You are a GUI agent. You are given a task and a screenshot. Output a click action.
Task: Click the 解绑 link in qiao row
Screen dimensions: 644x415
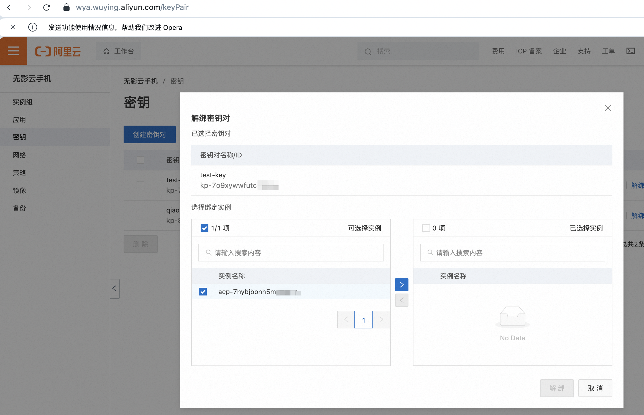click(x=637, y=216)
